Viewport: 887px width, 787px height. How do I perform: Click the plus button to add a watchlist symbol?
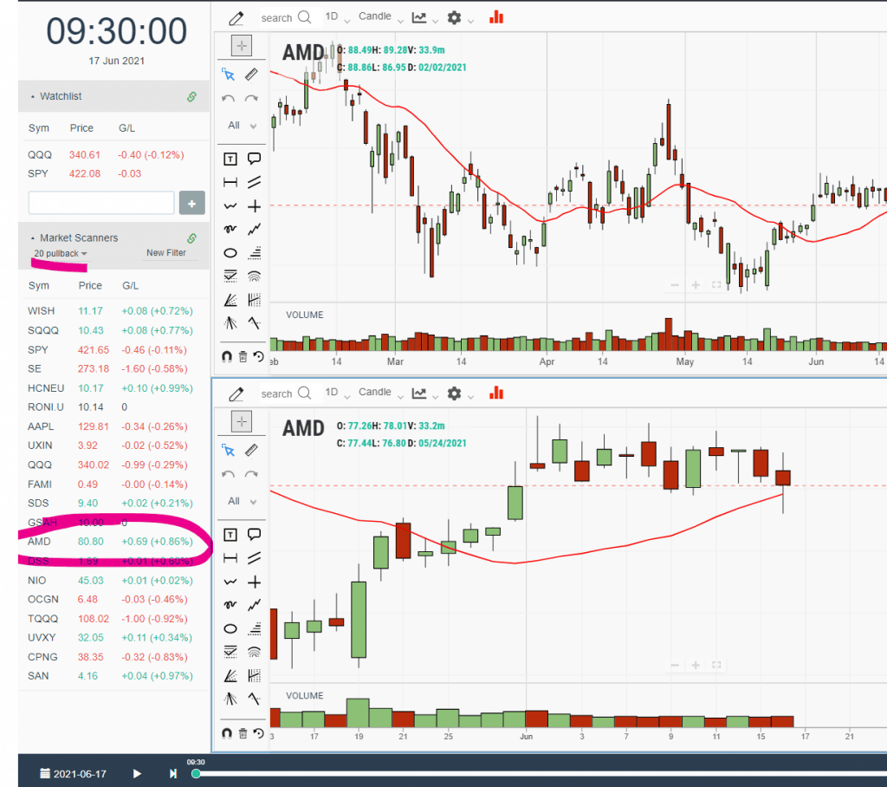coord(191,203)
